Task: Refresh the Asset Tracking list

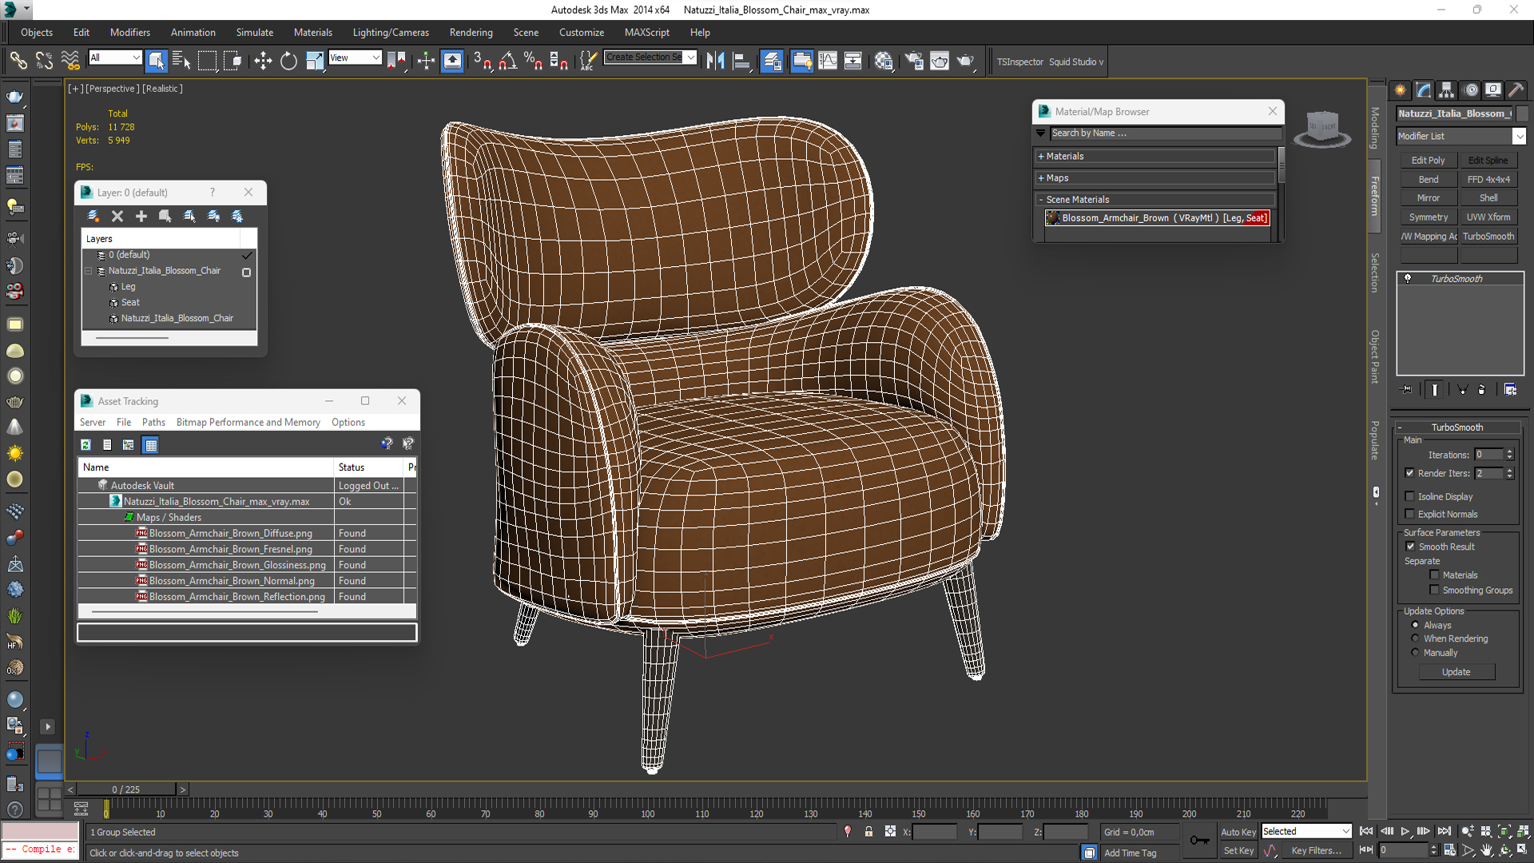Action: 85,445
